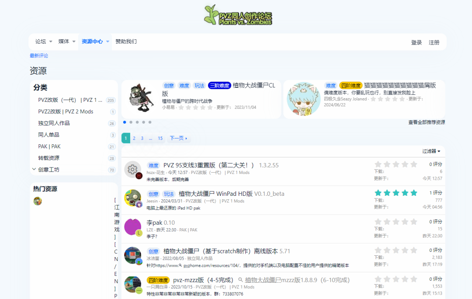Open the 论坛 menu dropdown arrow
The height and width of the screenshot is (299, 472).
(x=51, y=42)
